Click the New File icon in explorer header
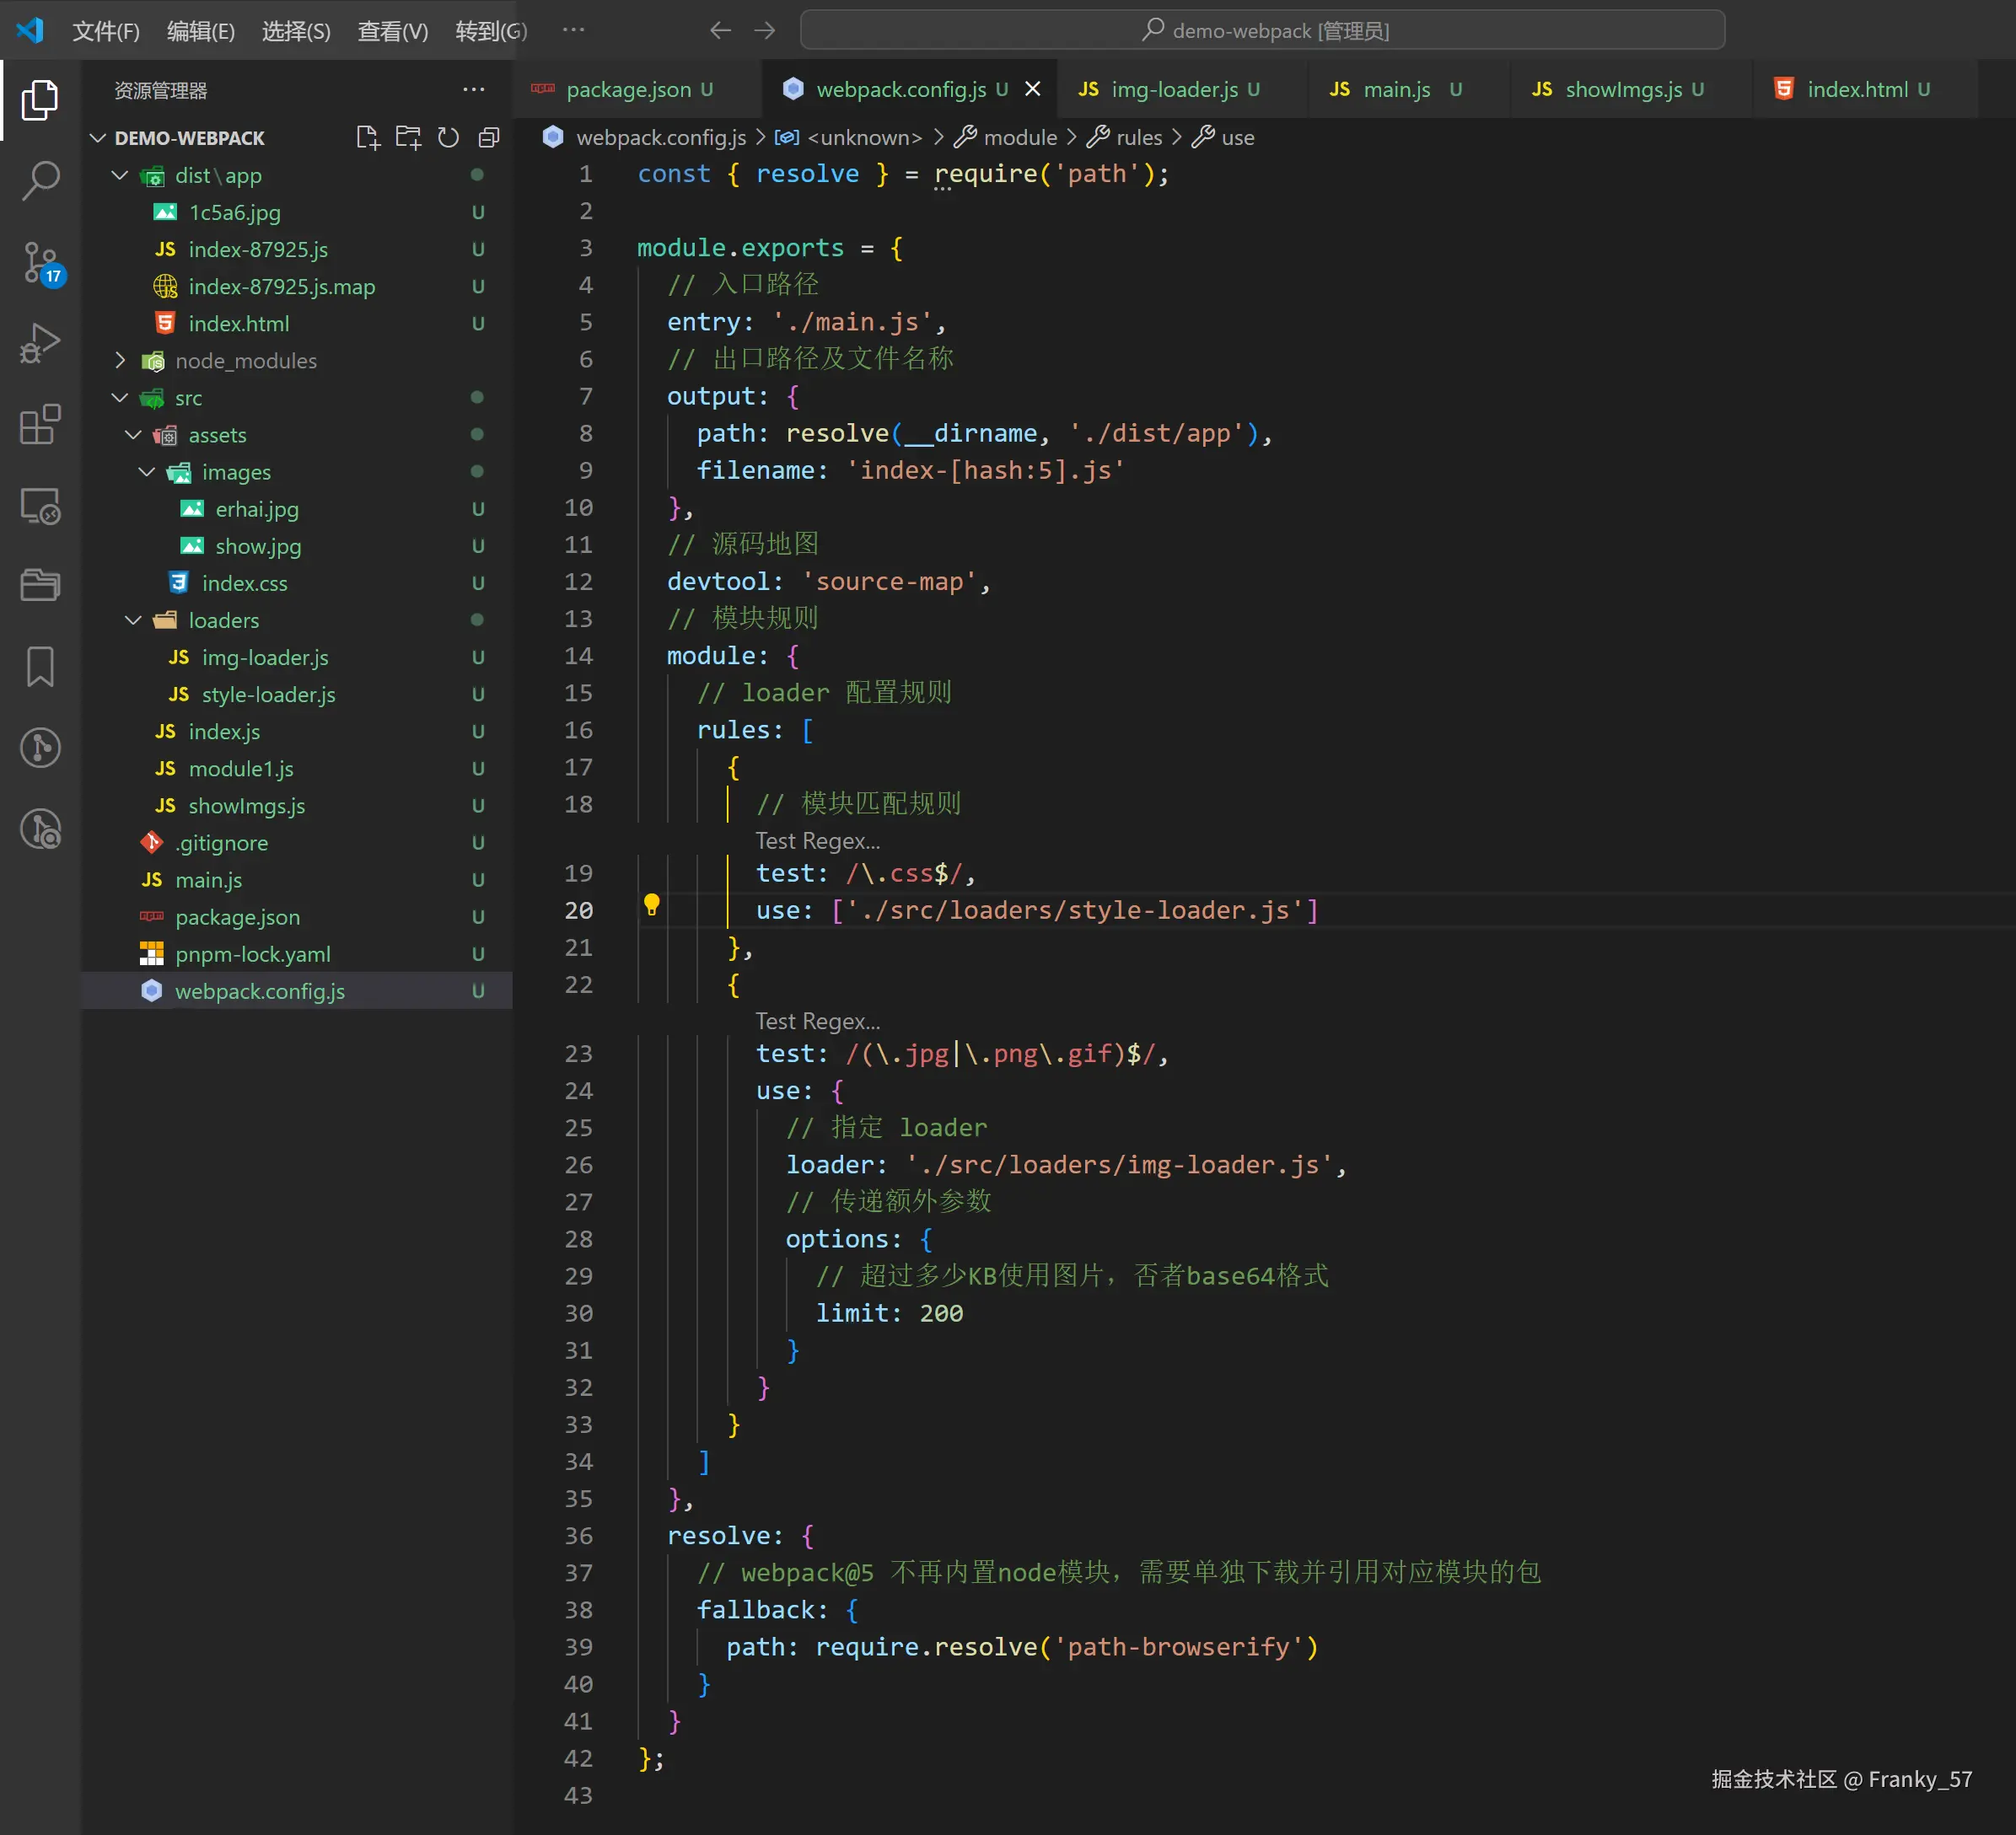The height and width of the screenshot is (1835, 2016). 367,138
